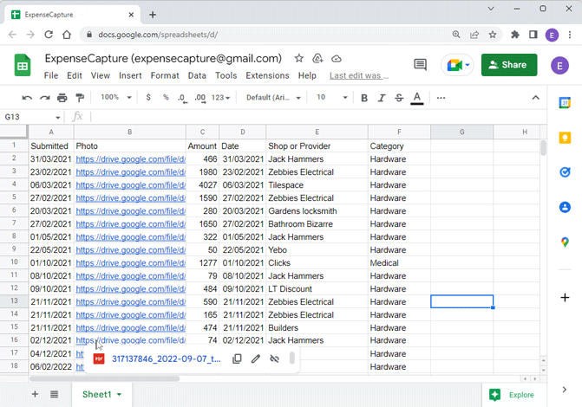Open the 123 number format dropdown
Screen dimensions: 582x407
click(220, 98)
